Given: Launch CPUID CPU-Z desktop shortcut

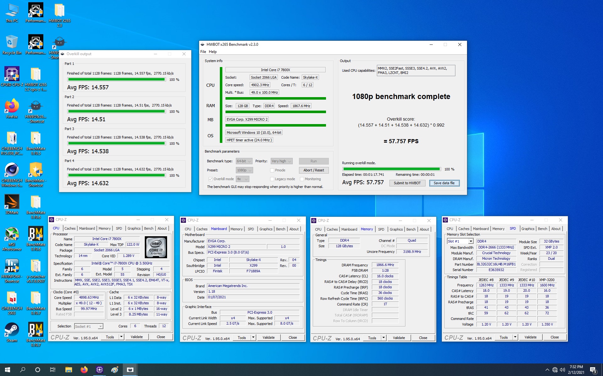Looking at the screenshot, I should [12, 77].
